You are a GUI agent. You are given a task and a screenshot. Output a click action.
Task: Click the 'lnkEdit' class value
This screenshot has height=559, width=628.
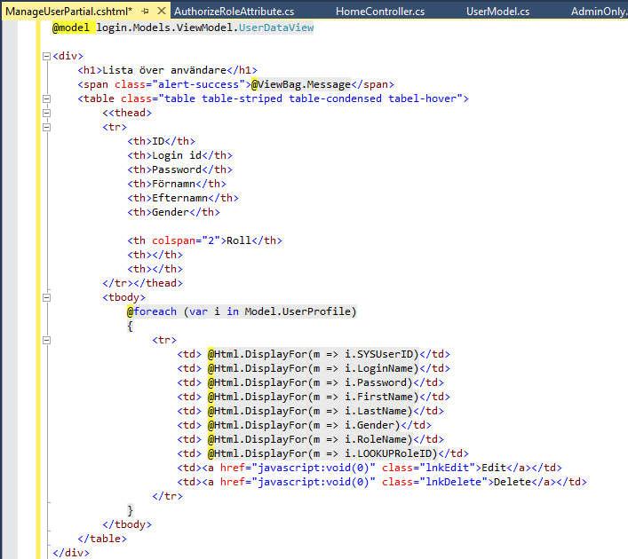447,468
